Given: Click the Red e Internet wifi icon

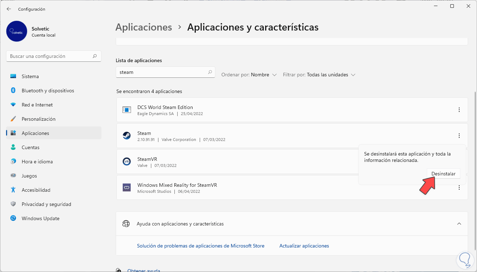Looking at the screenshot, I should tap(13, 105).
